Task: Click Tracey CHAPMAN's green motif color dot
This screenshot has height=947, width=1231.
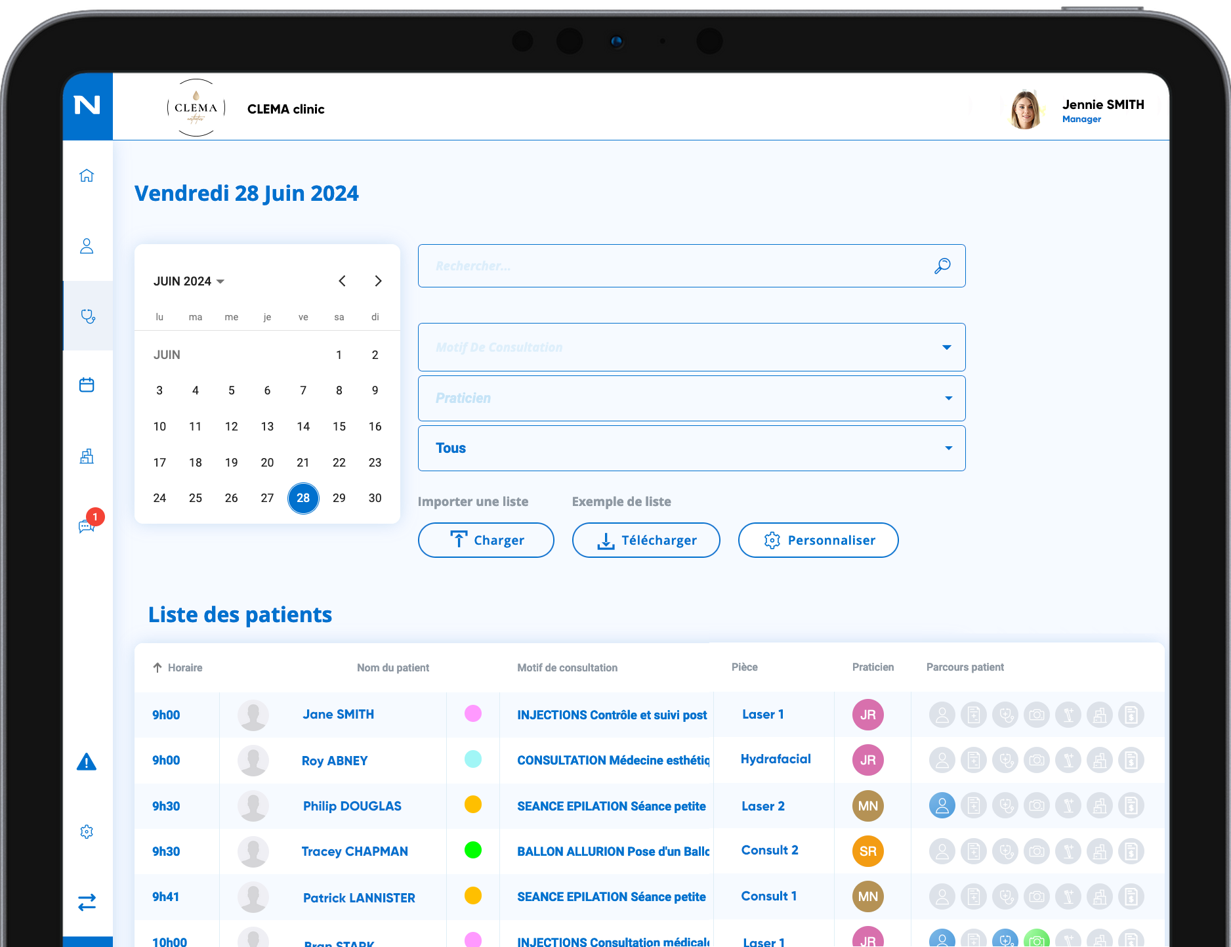Action: click(473, 850)
